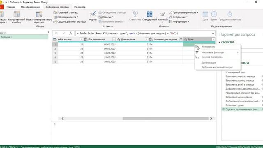This screenshot has height=148, width=263.
Task: Open the Округление dropdown
Action: (178, 17)
